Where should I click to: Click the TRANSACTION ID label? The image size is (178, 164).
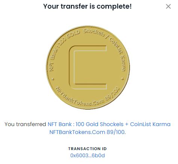(x=87, y=149)
